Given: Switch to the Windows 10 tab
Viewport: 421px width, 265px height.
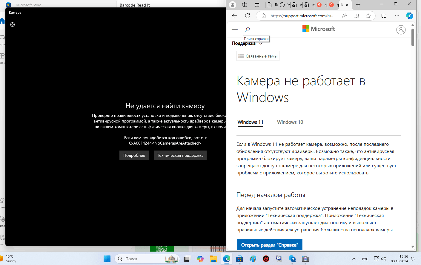Looking at the screenshot, I should coord(290,122).
